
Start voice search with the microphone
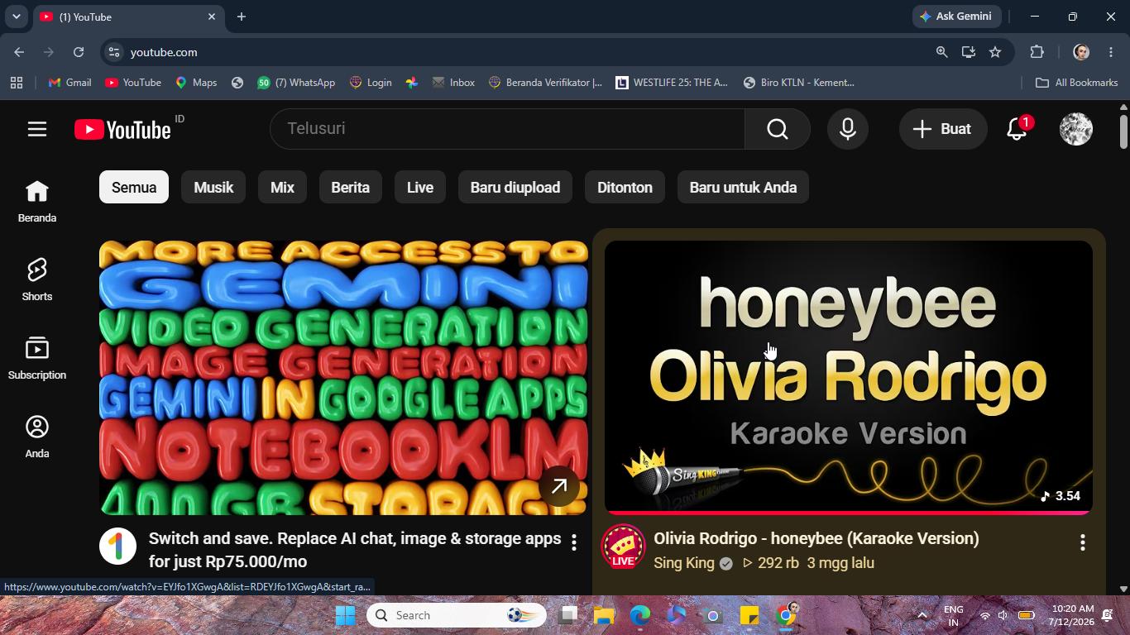[847, 129]
